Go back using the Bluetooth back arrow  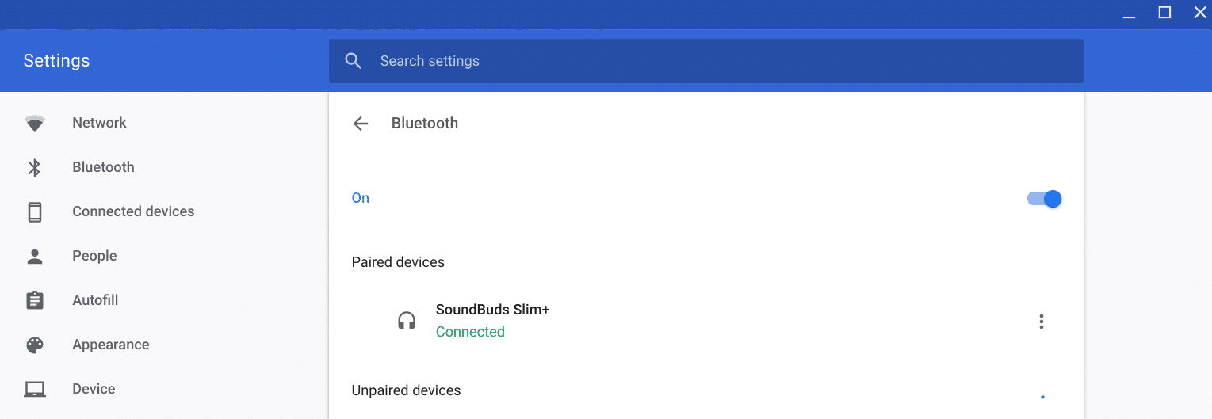(361, 124)
